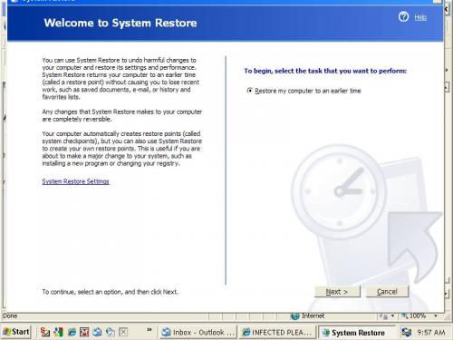453x340 pixels.
Task: Launch the red M quick launch icon
Action: [84, 332]
